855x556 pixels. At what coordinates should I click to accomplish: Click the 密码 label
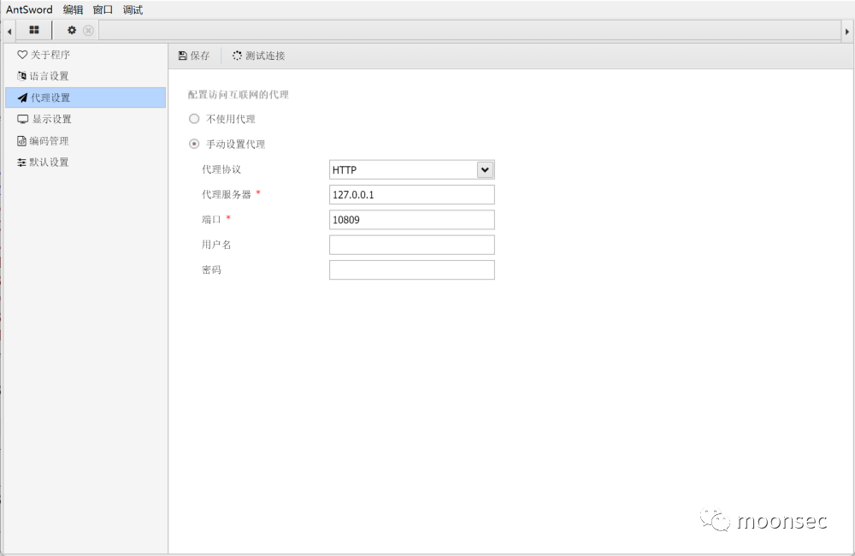[x=211, y=269]
